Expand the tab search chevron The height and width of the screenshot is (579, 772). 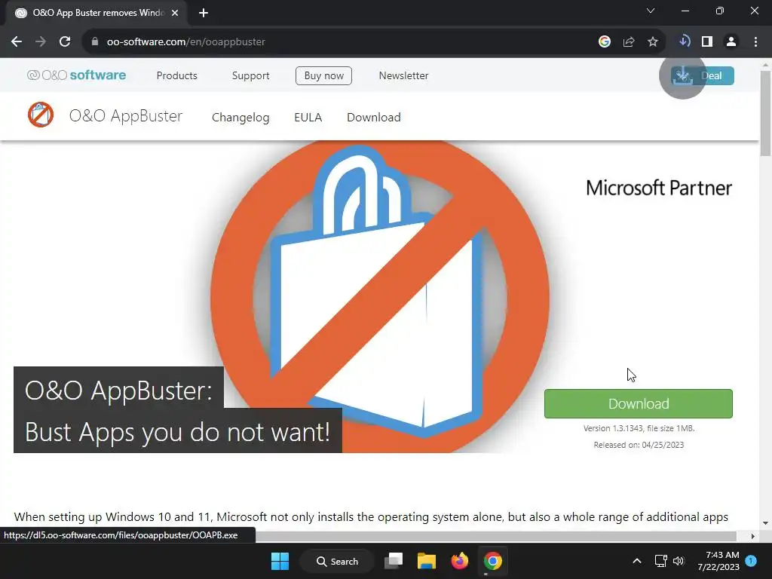coord(651,11)
